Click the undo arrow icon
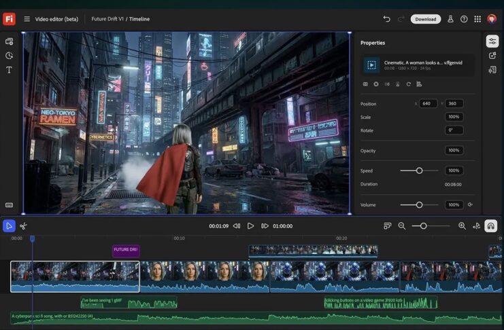The image size is (504, 330). pyautogui.click(x=386, y=19)
